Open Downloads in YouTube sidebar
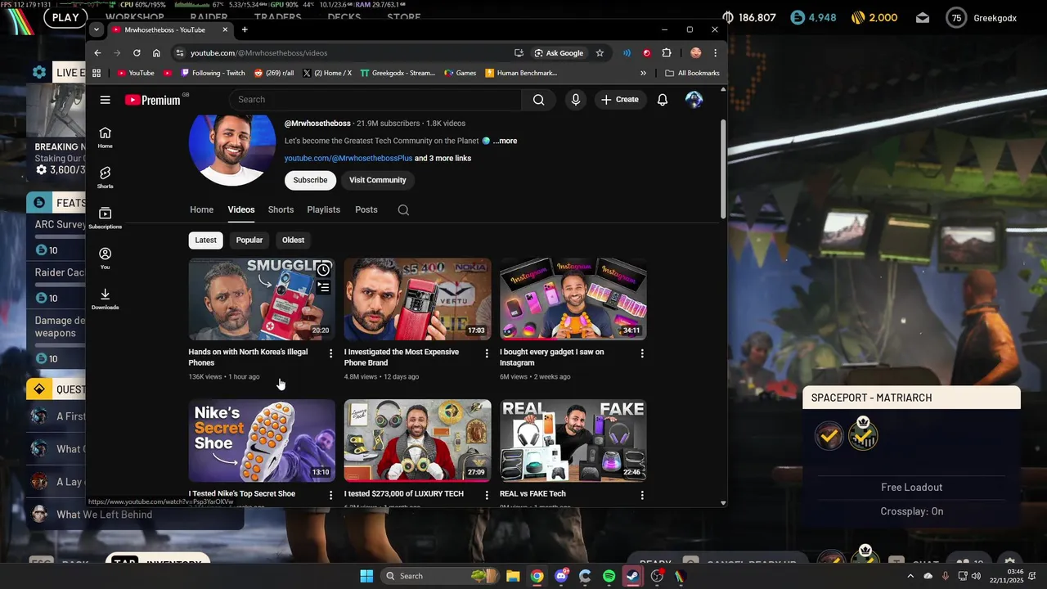The image size is (1047, 589). [105, 299]
